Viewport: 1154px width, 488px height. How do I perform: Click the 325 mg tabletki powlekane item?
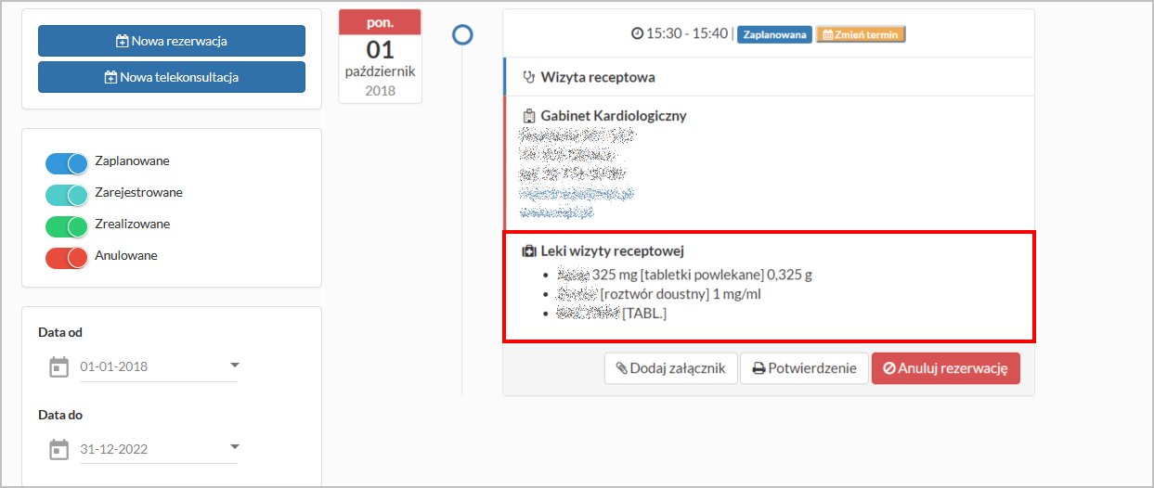[x=685, y=275]
